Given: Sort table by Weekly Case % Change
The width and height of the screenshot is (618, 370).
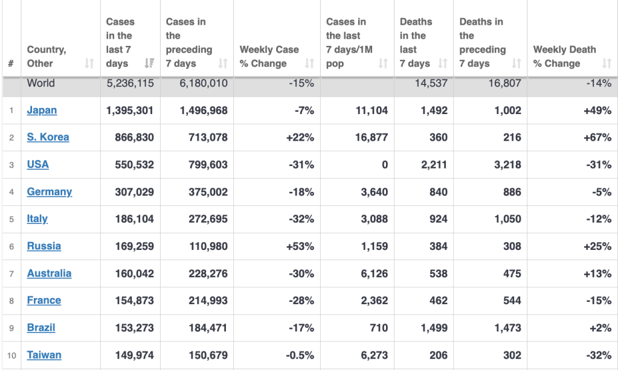Looking at the screenshot, I should coord(310,63).
